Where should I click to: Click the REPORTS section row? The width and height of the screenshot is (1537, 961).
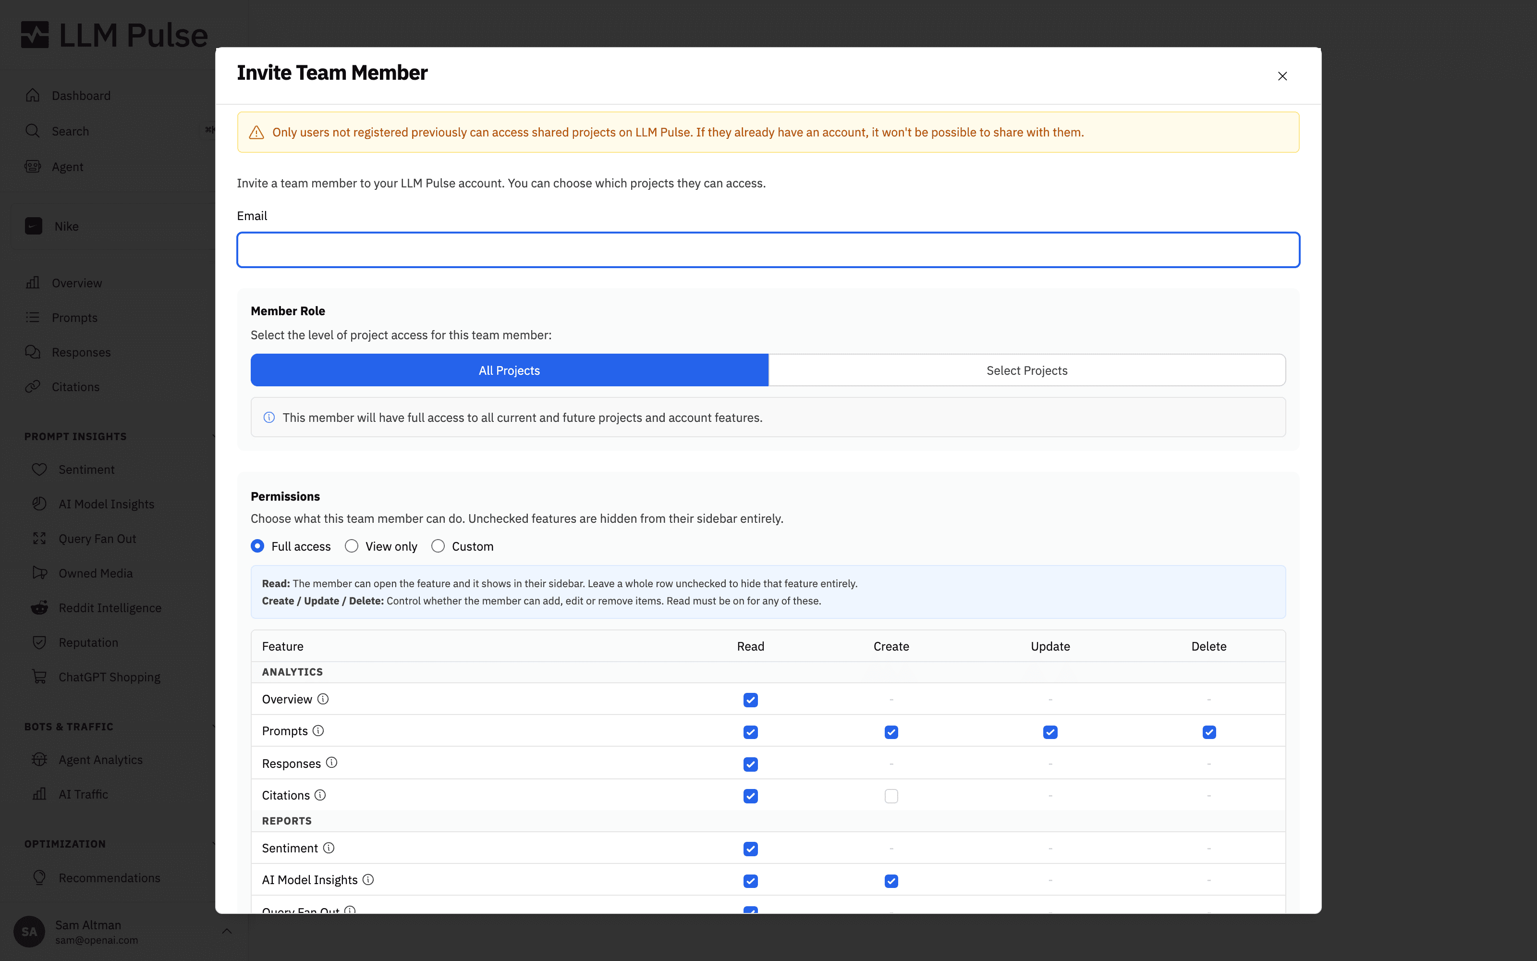(x=768, y=821)
